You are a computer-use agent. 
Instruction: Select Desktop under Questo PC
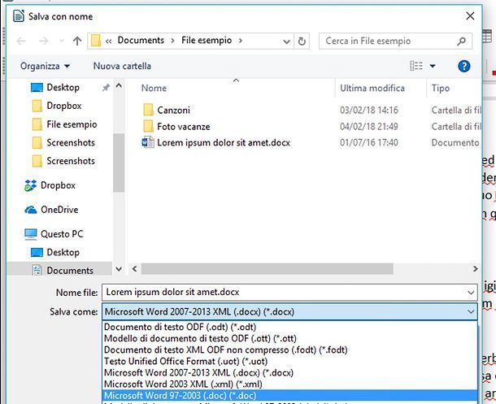(x=63, y=252)
